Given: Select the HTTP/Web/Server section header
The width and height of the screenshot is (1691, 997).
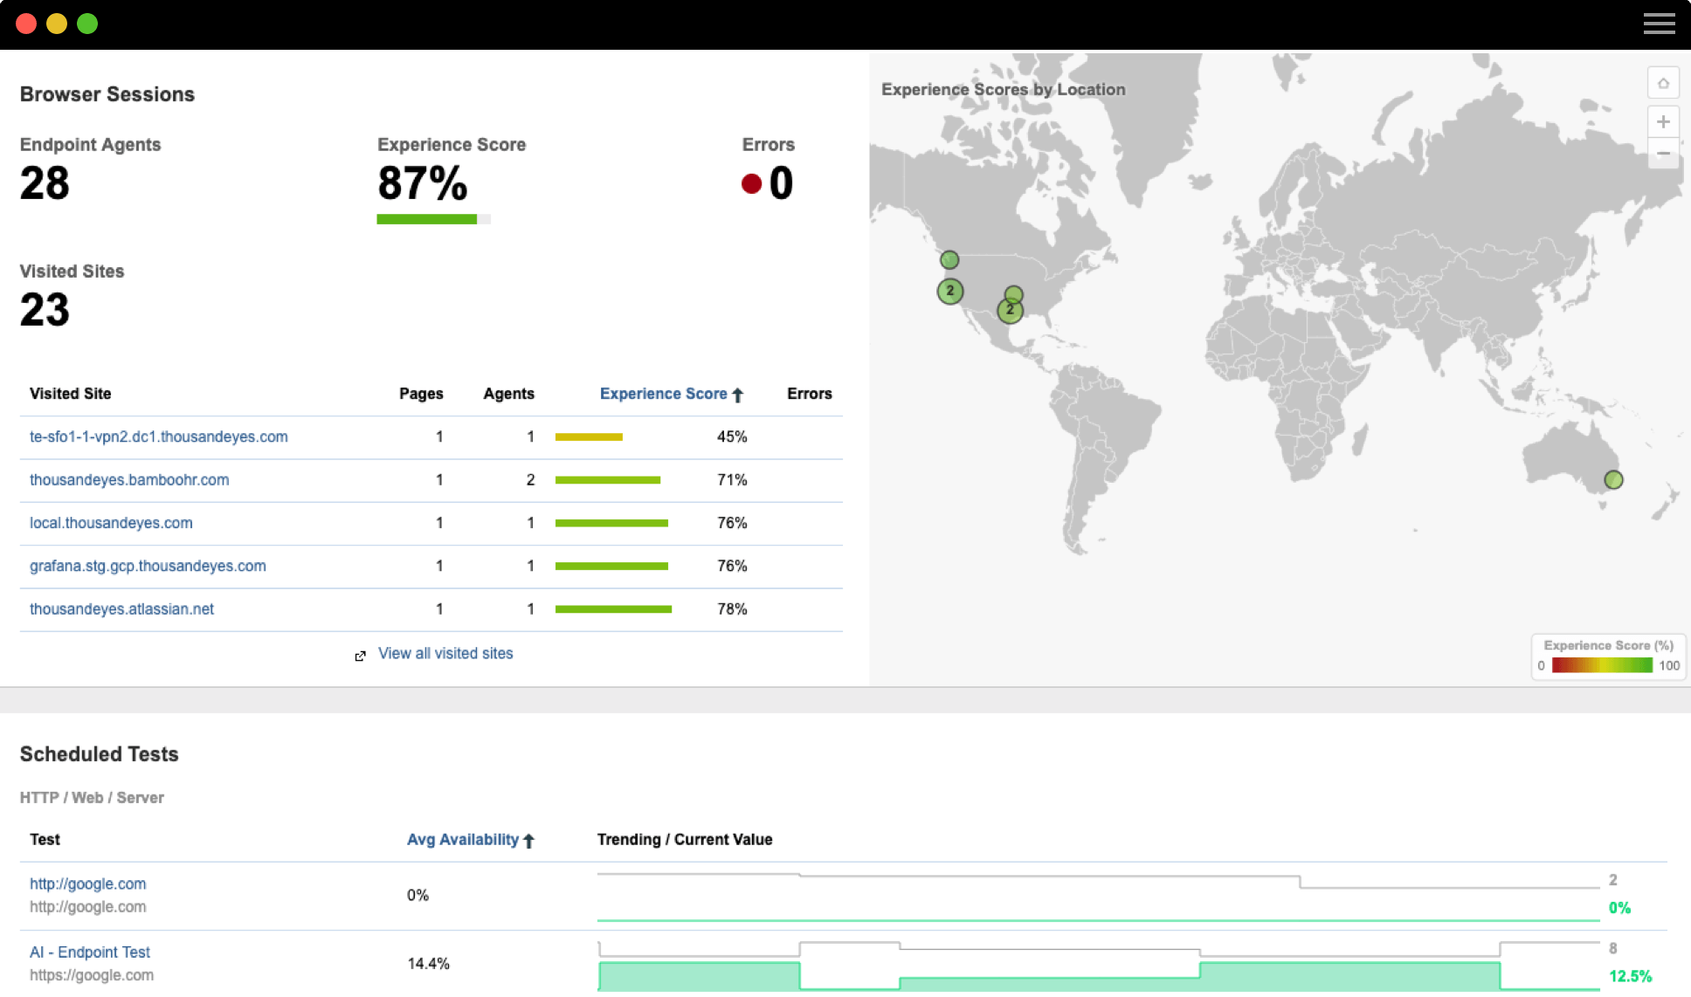Looking at the screenshot, I should tap(92, 796).
